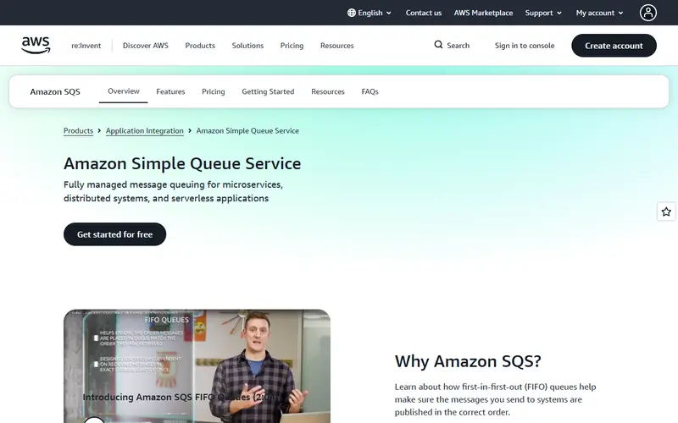Viewport: 678px width, 423px height.
Task: Click the Search text in header
Action: [x=458, y=46]
